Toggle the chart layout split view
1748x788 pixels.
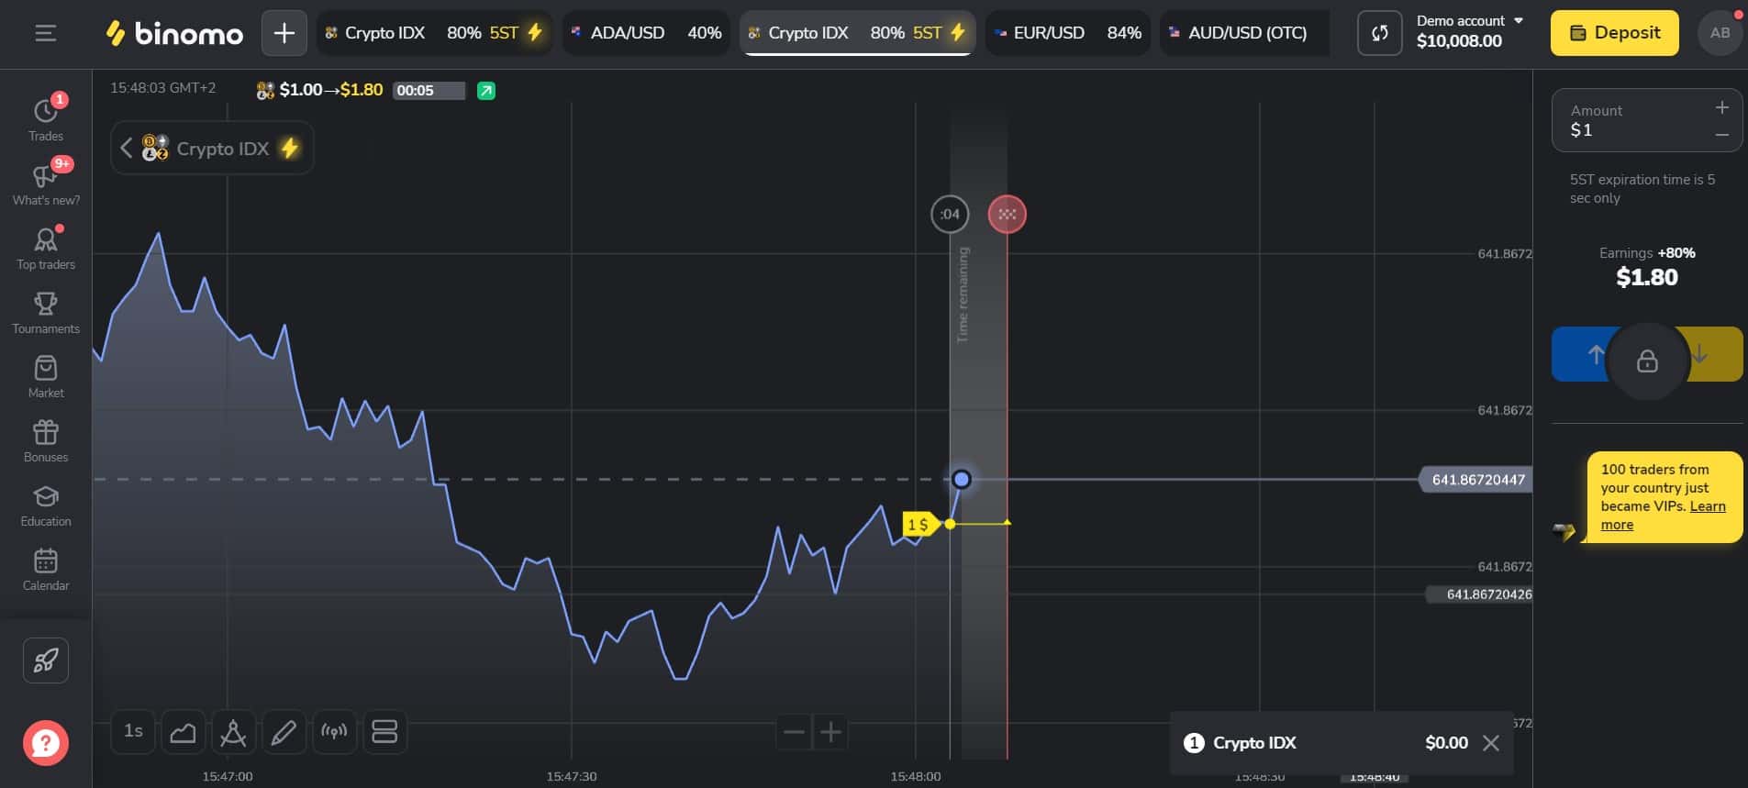384,732
